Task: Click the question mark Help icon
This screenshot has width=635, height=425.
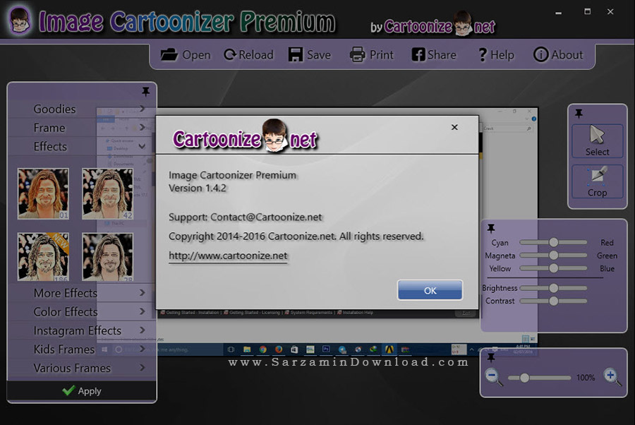Action: tap(483, 54)
